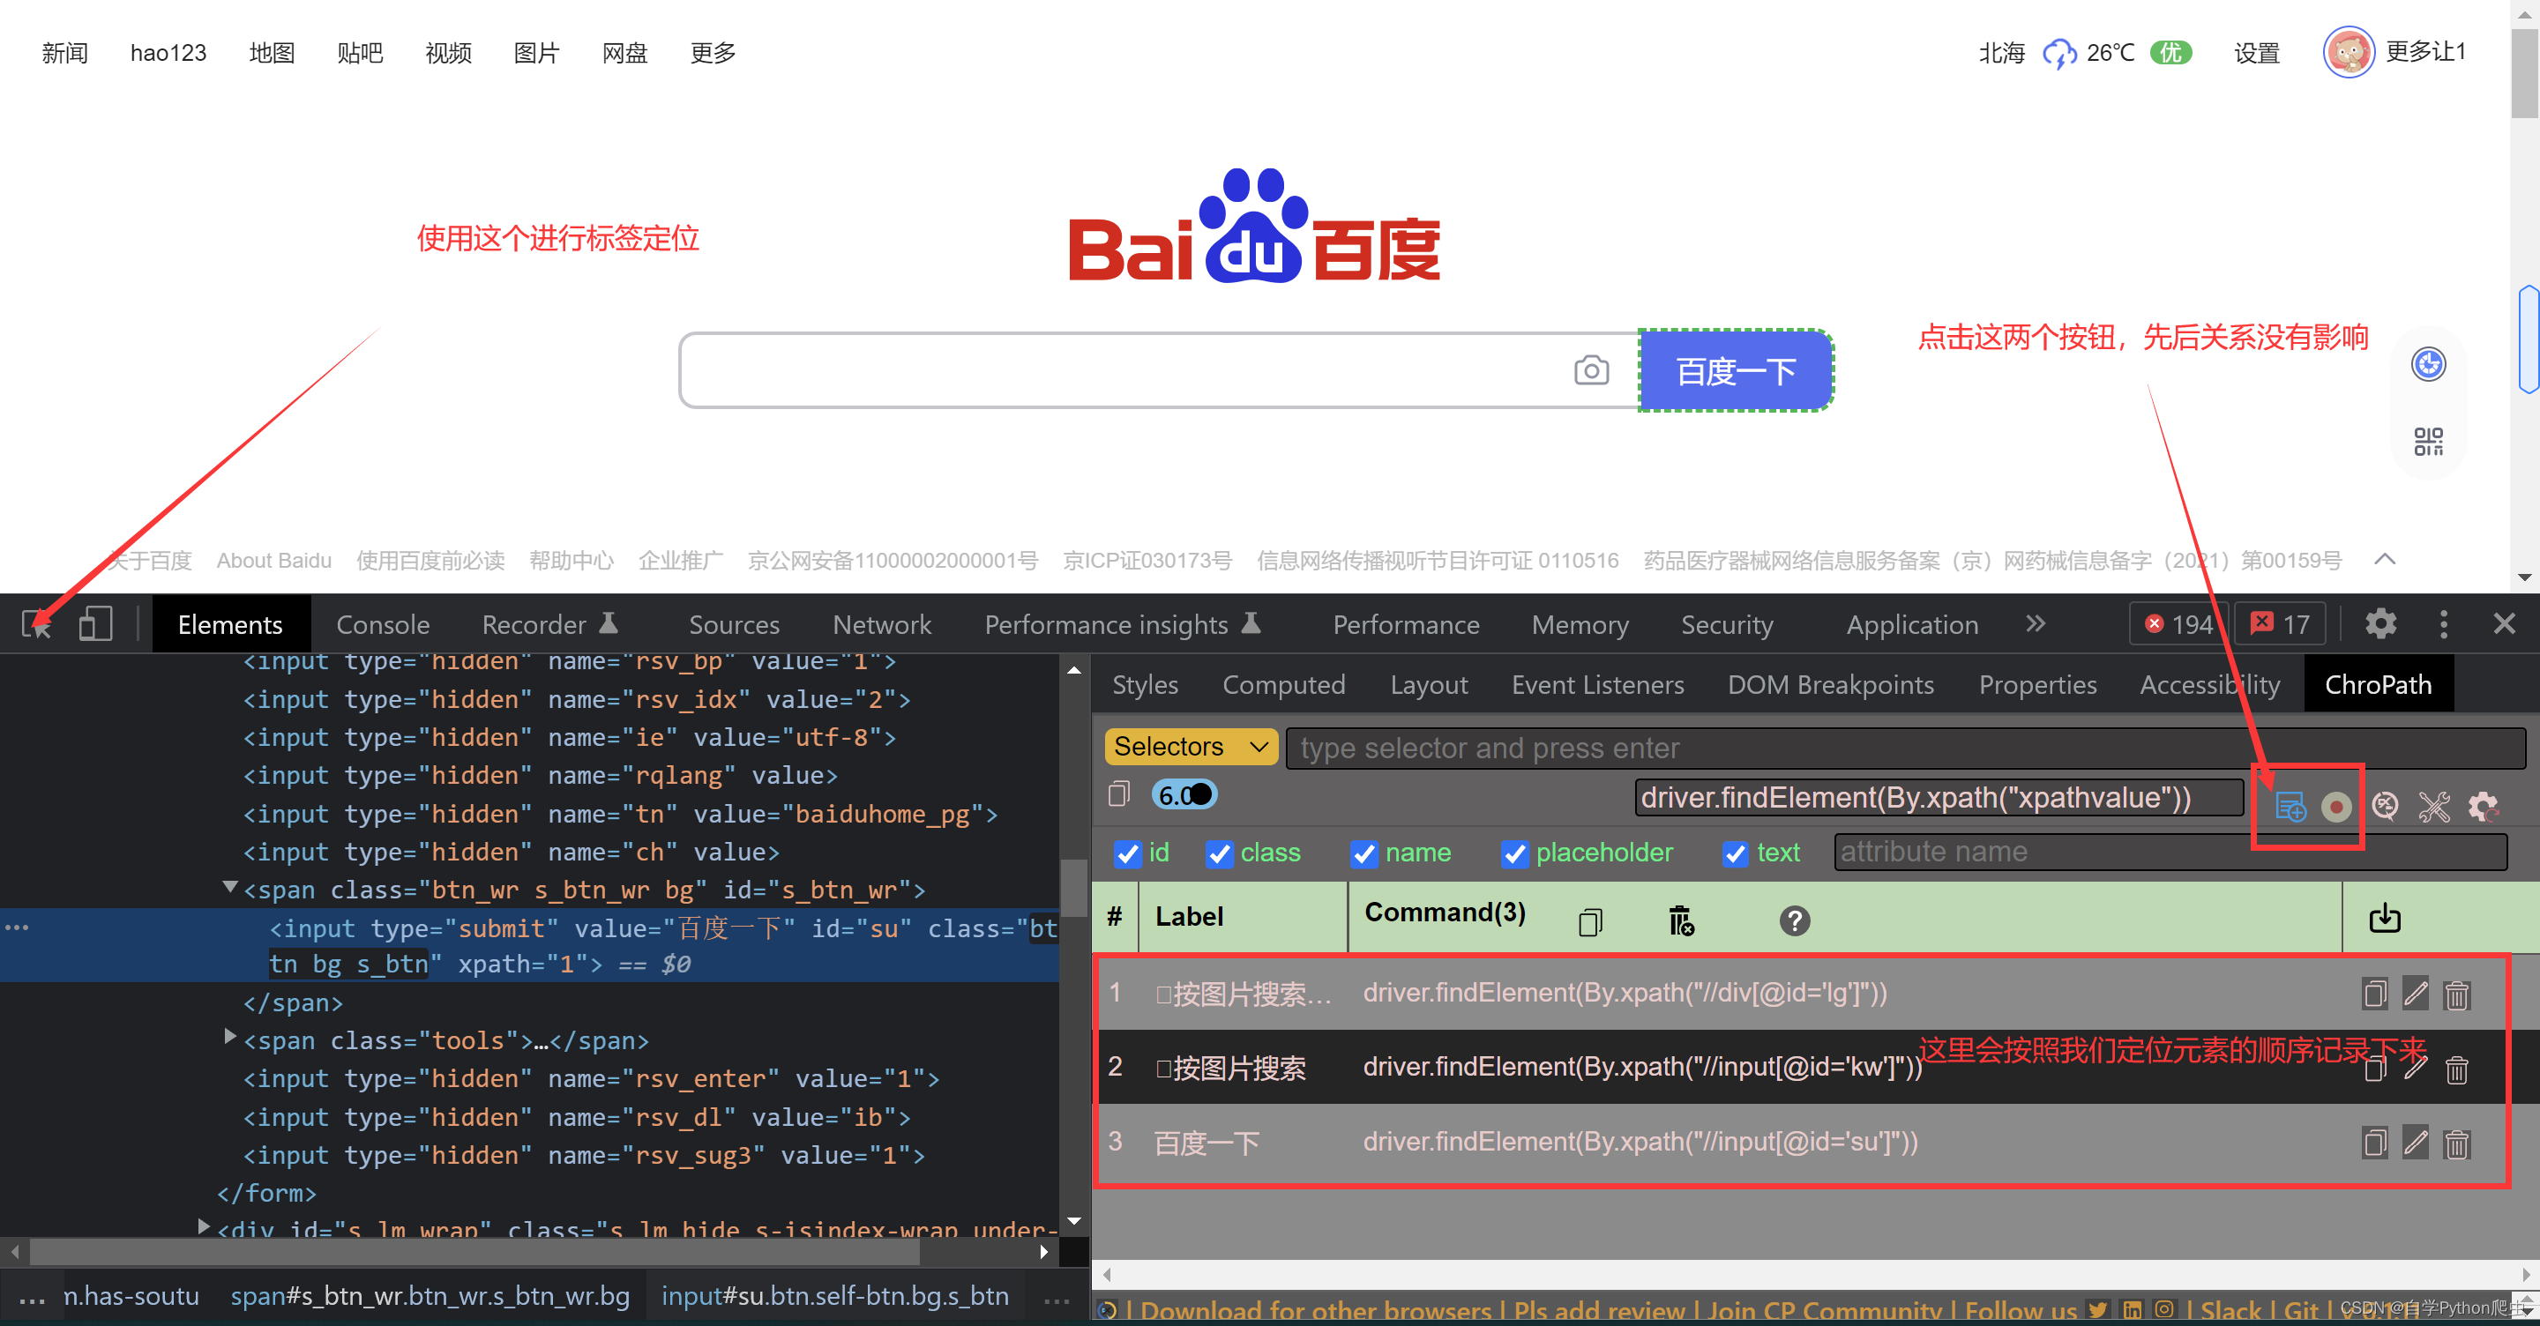Viewport: 2540px width, 1326px height.
Task: Show more DevTools tabs chevron
Action: [x=2036, y=624]
